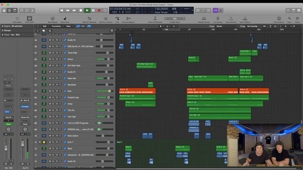The height and width of the screenshot is (170, 303).
Task: Expand the Groups disclosure triangle
Action: coord(3,30)
